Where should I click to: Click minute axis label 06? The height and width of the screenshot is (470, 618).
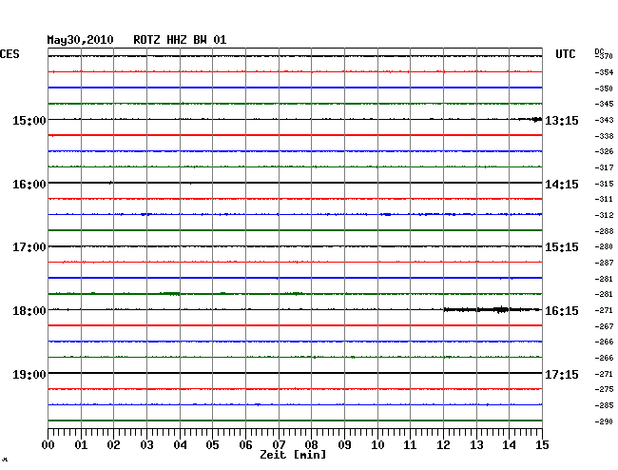pyautogui.click(x=245, y=445)
